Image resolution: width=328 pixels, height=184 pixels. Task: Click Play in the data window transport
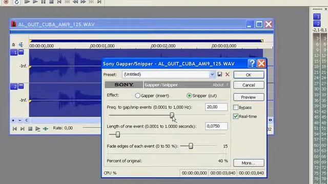click(x=37, y=129)
